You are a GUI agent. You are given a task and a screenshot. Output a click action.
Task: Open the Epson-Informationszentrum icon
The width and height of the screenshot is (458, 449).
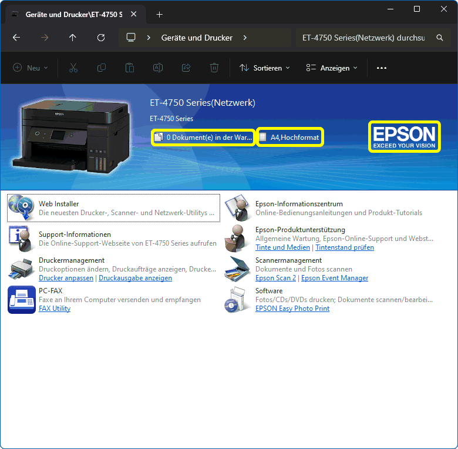click(238, 207)
